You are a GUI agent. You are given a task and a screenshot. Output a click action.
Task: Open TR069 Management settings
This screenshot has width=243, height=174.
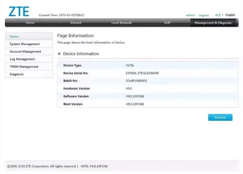click(x=24, y=67)
